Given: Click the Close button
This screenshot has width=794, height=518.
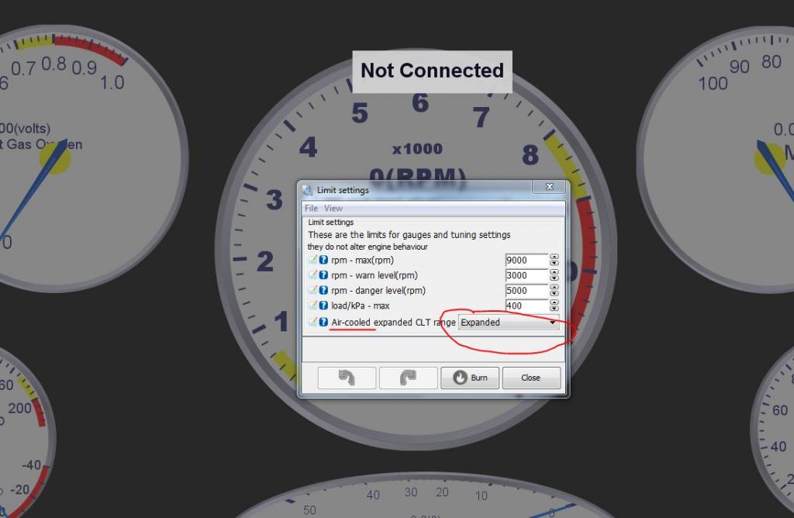Looking at the screenshot, I should pyautogui.click(x=531, y=378).
